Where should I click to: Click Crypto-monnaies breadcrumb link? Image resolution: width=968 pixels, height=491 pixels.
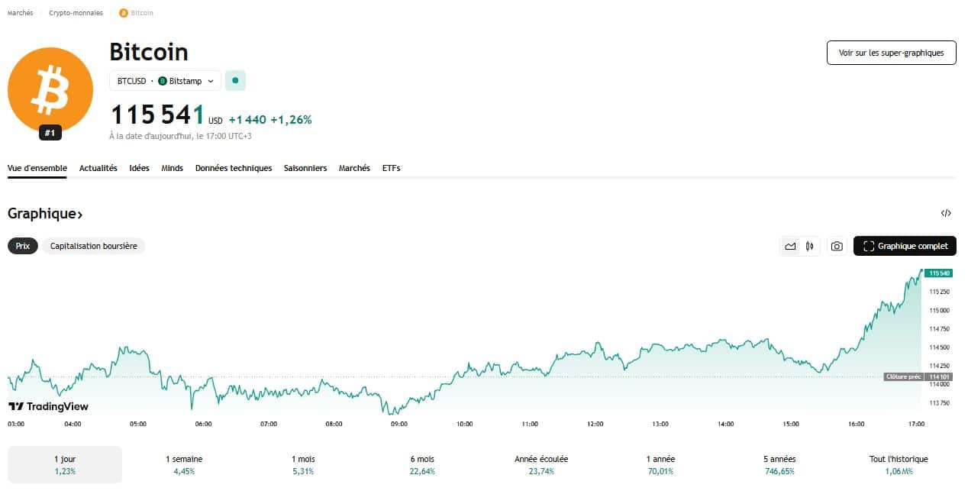(76, 13)
